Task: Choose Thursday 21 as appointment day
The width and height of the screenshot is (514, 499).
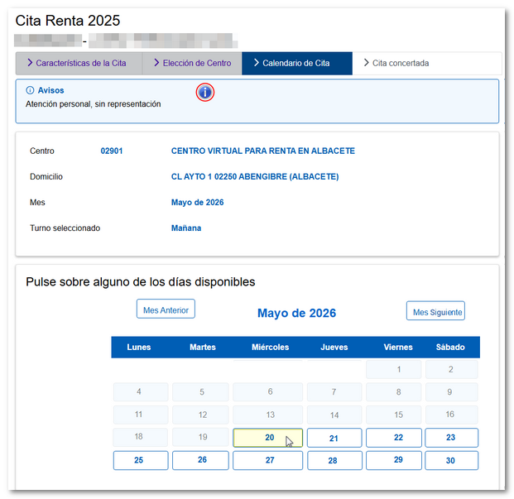Action: click(x=334, y=439)
